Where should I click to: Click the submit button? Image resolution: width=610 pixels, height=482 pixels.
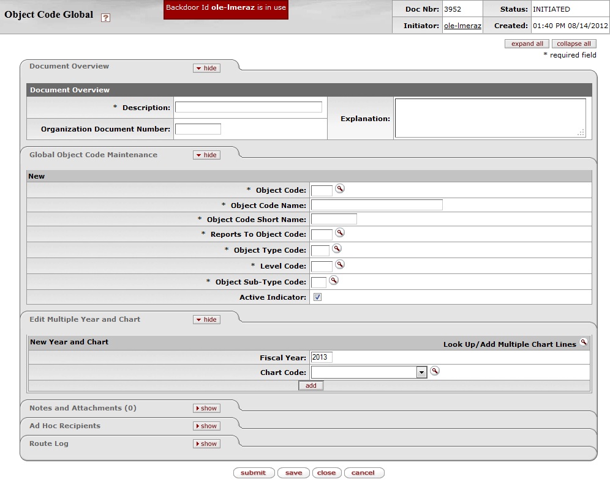pyautogui.click(x=254, y=473)
